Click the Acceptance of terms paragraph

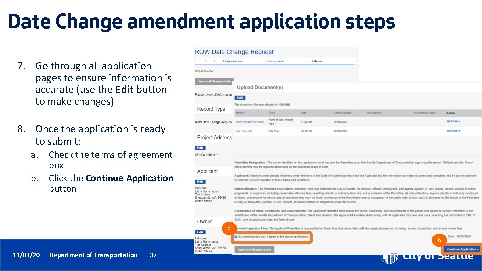tap(355, 215)
